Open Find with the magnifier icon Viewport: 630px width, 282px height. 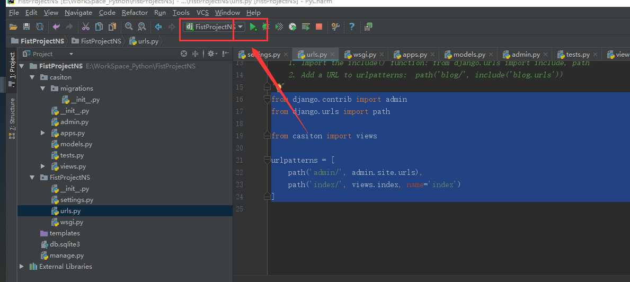pyautogui.click(x=129, y=27)
